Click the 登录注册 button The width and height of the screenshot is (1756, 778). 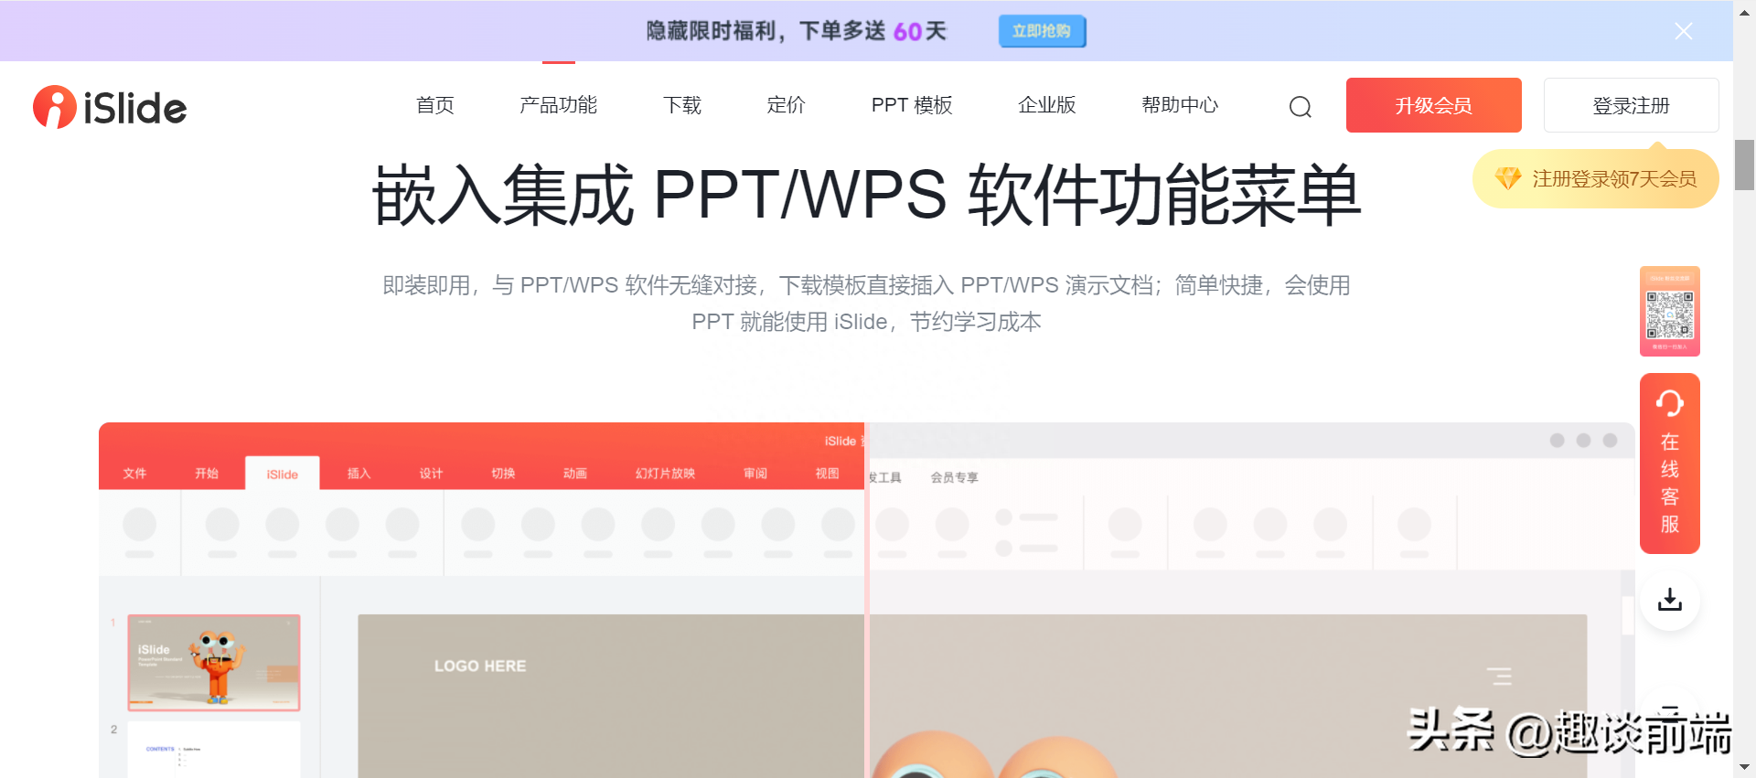coord(1631,105)
